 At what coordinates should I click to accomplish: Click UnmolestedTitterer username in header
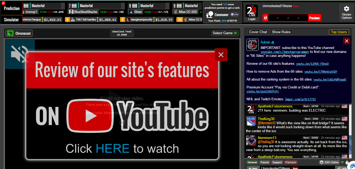(x=277, y=6)
